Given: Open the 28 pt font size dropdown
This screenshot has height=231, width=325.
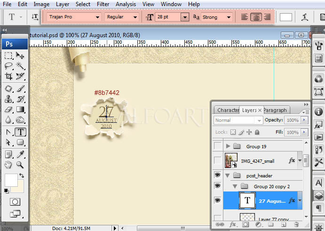Looking at the screenshot, I should (185, 17).
